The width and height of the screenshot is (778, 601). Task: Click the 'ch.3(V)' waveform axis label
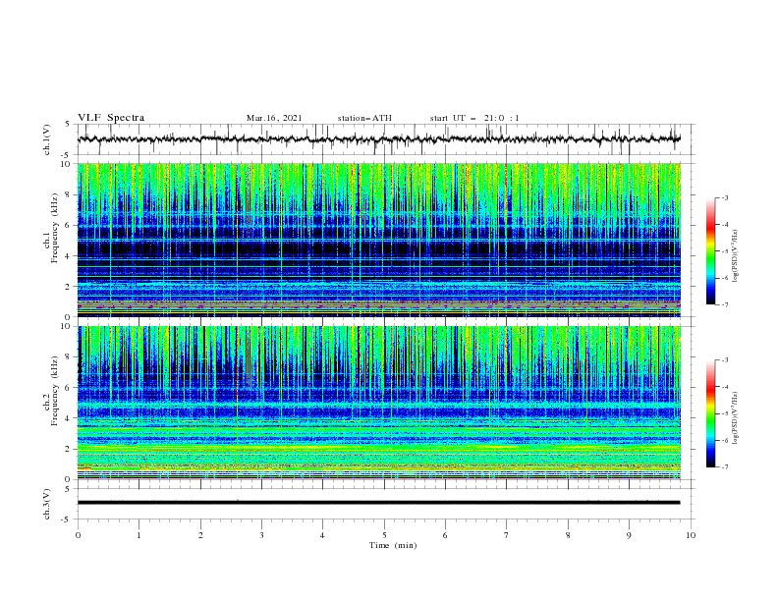47,504
